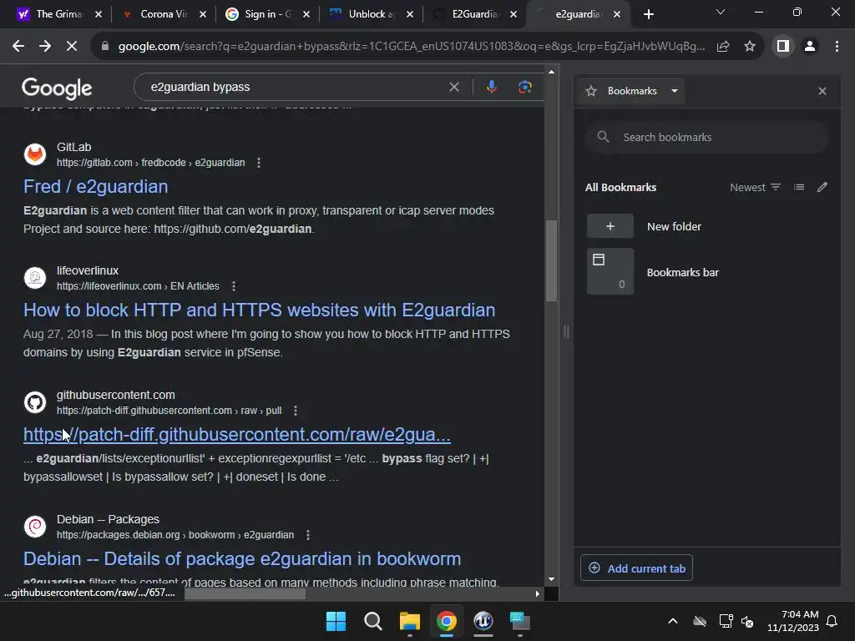This screenshot has height=641, width=855.
Task: Click the horizontal scrollbar thumb at page bottom
Action: (245, 594)
